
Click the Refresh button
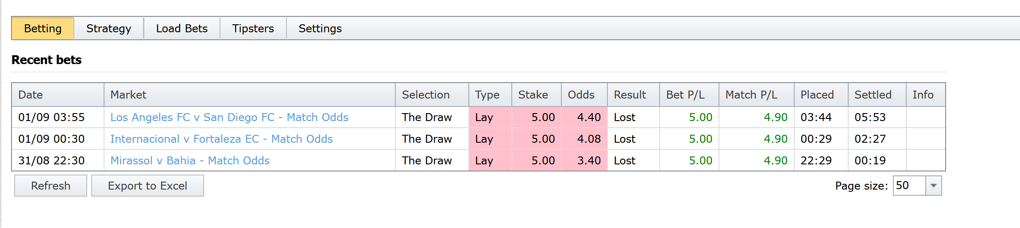[x=50, y=186]
